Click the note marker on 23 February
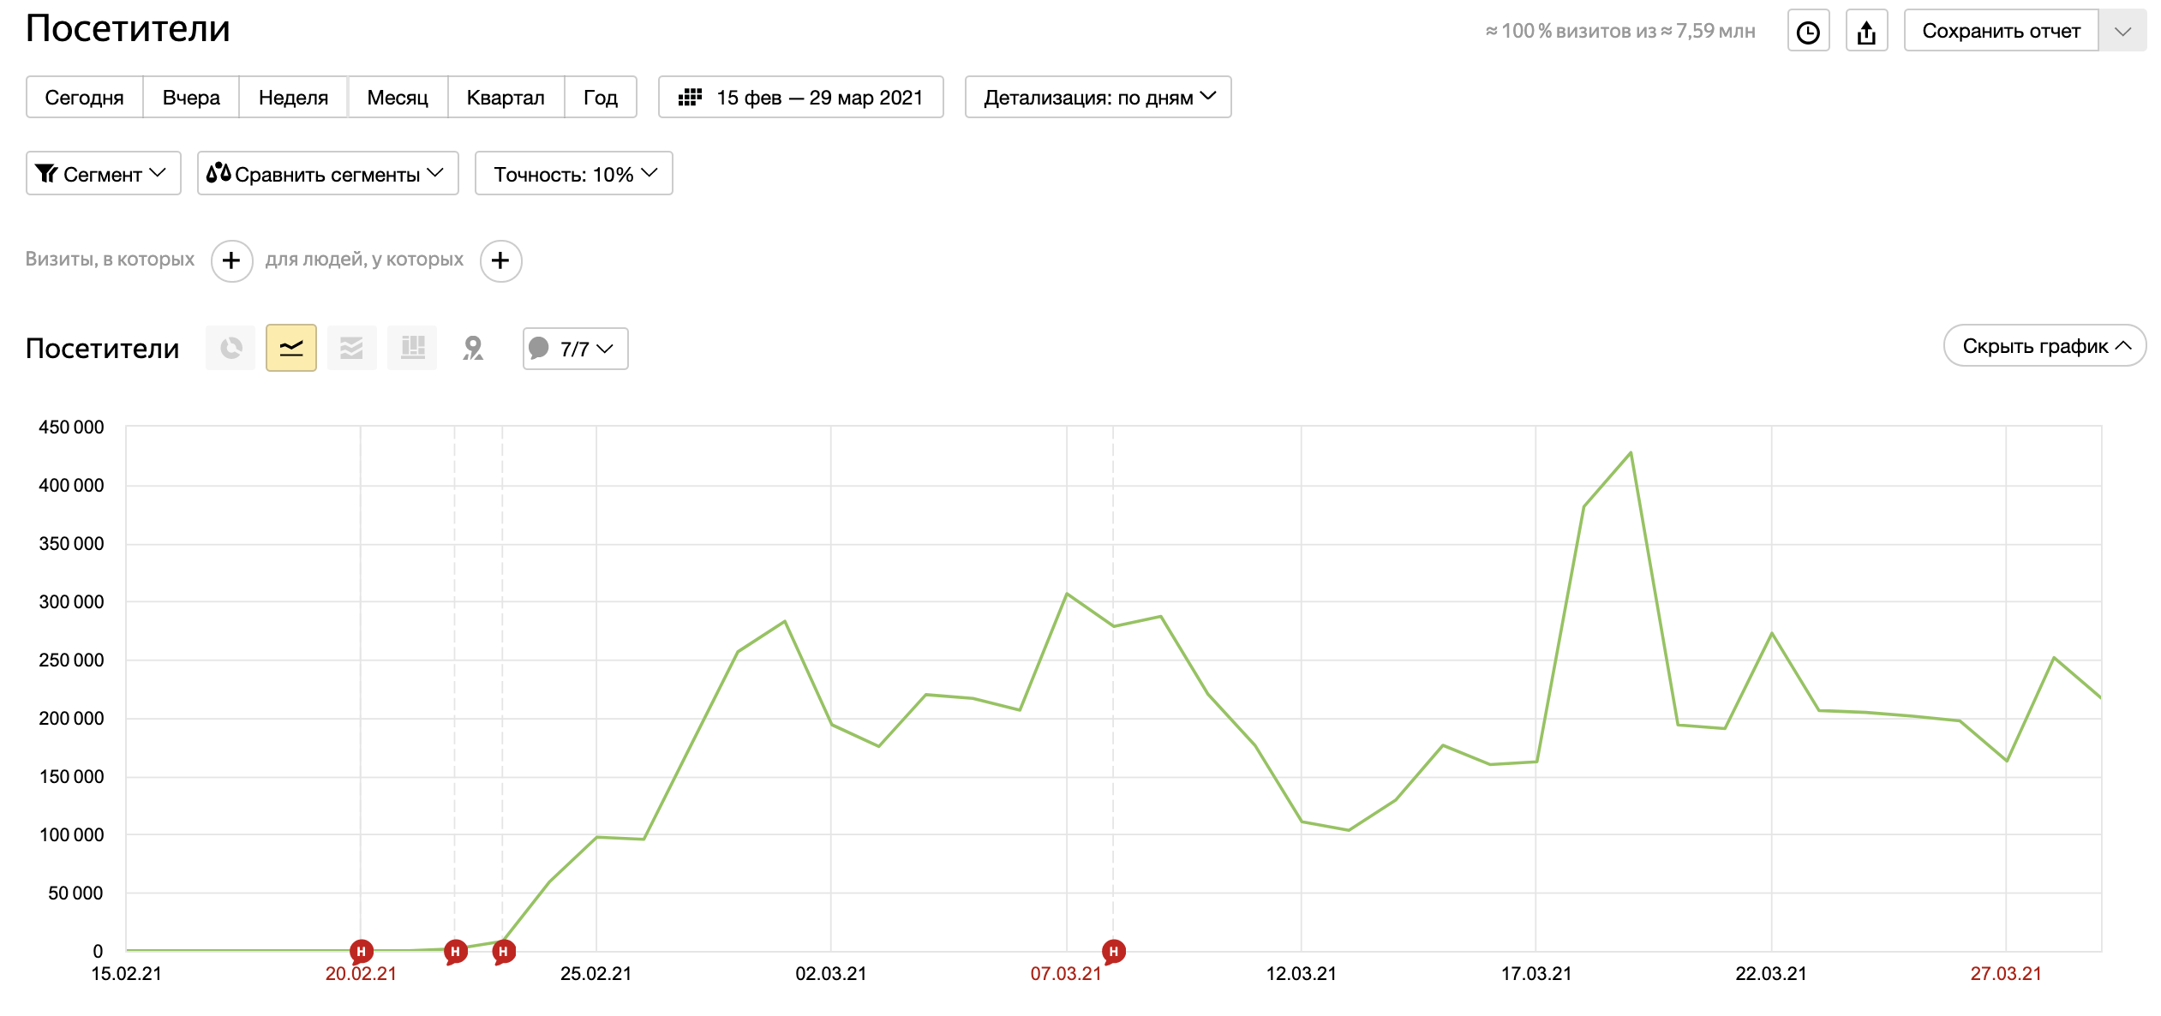 pyautogui.click(x=503, y=952)
